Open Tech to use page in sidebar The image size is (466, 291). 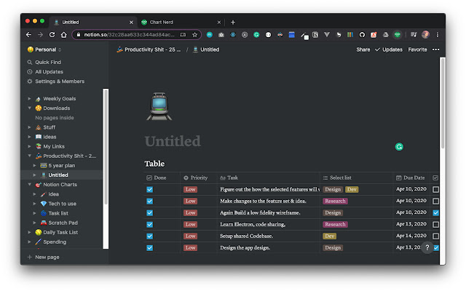click(x=62, y=204)
